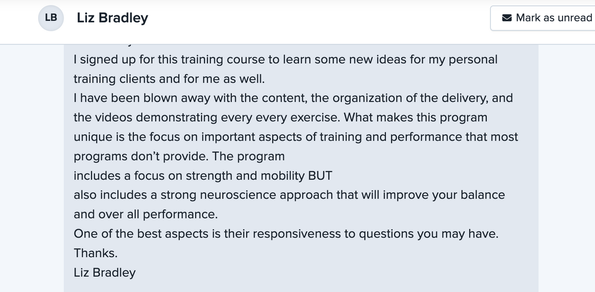Click the line beginning "I have been blown away"

pyautogui.click(x=293, y=98)
